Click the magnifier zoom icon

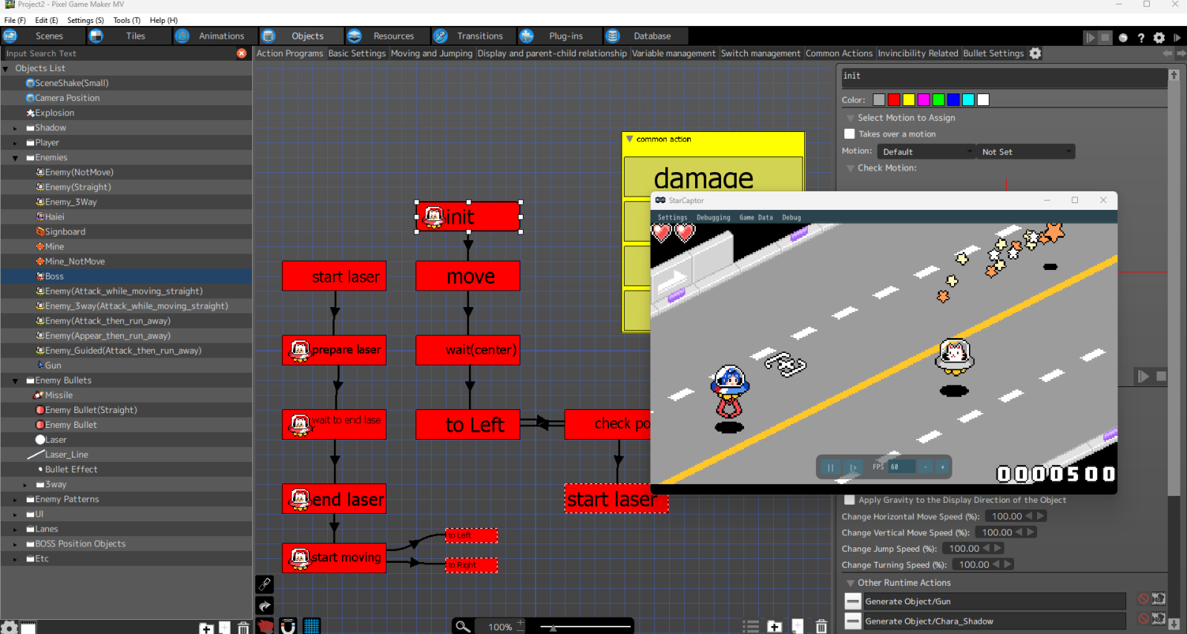point(463,627)
